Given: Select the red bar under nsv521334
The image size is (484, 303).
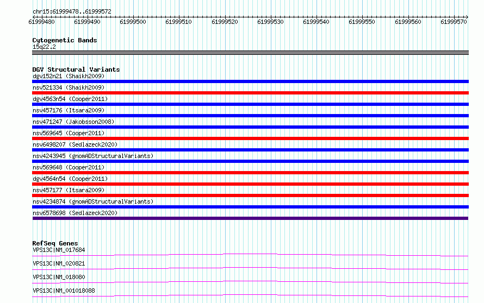Looking at the screenshot, I should [250, 93].
